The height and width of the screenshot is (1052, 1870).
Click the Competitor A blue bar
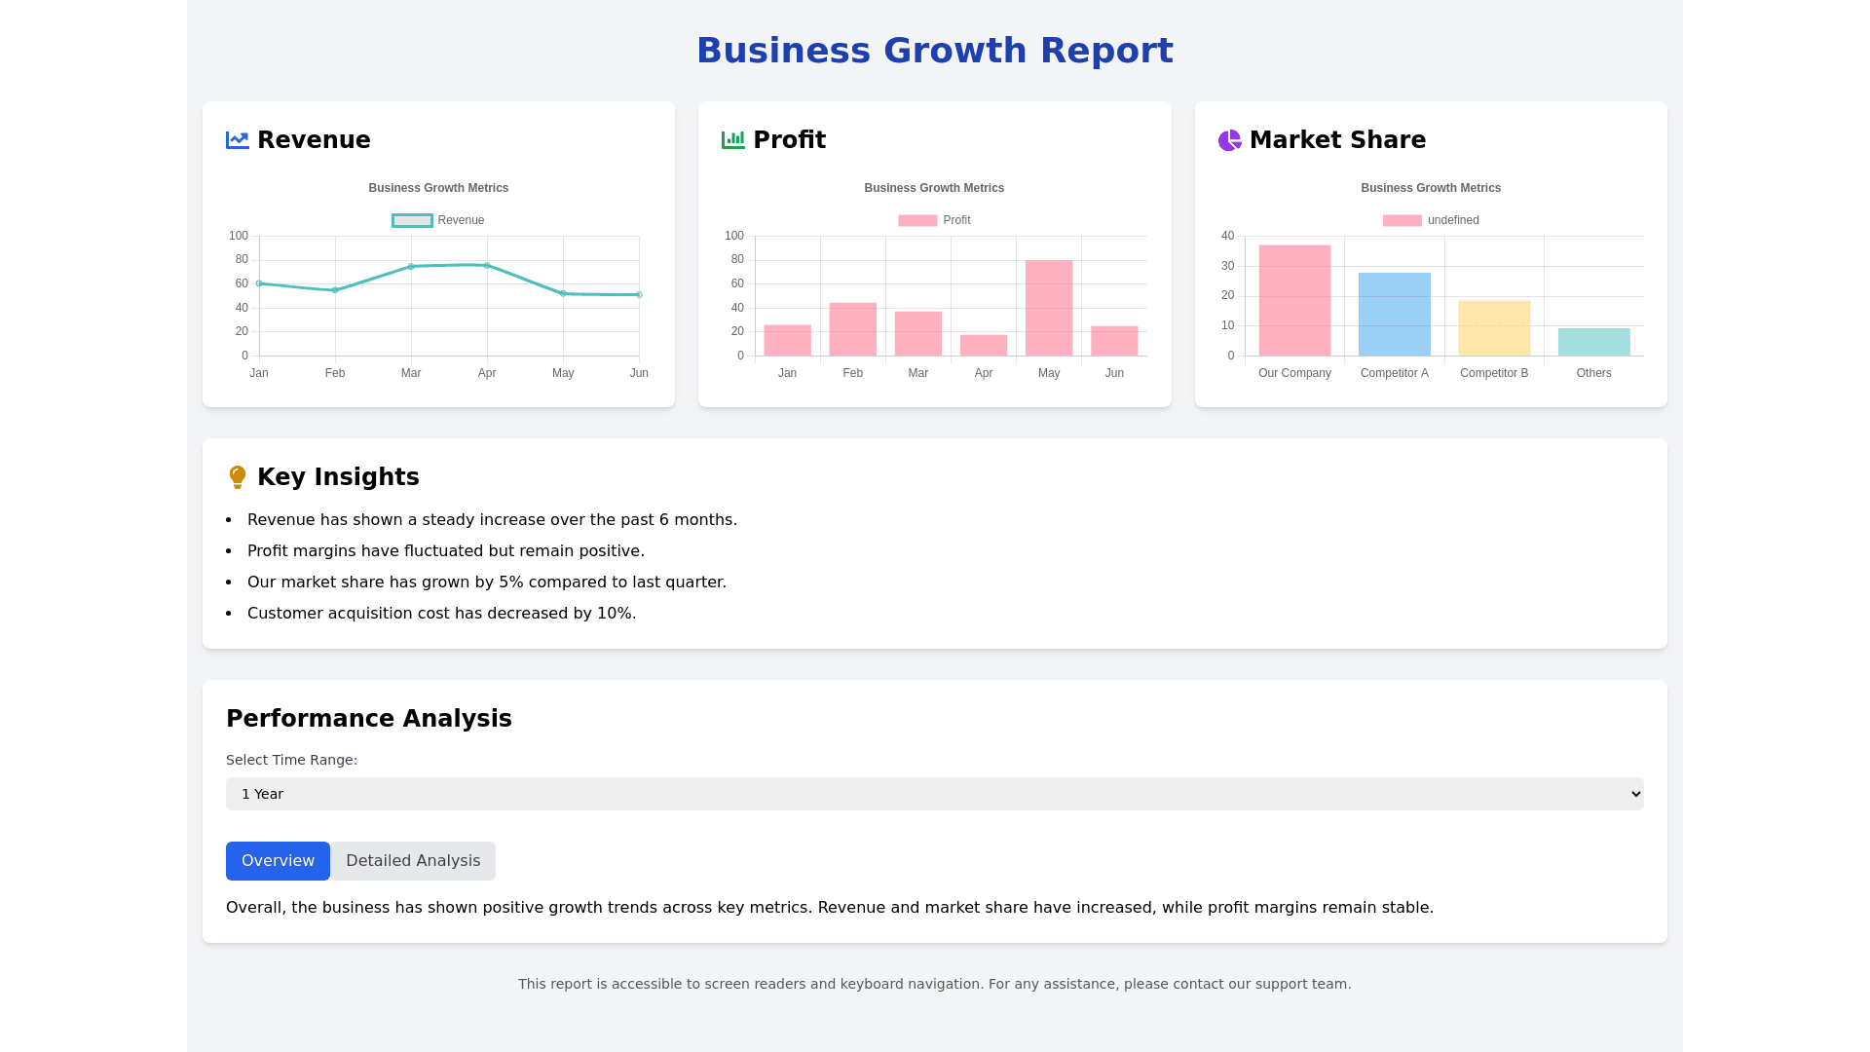click(1394, 315)
